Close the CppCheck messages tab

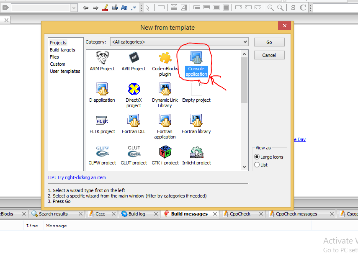coord(332,214)
